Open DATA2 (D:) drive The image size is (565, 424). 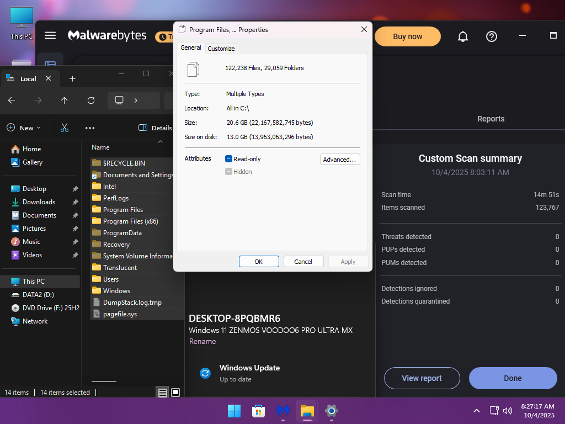38,295
